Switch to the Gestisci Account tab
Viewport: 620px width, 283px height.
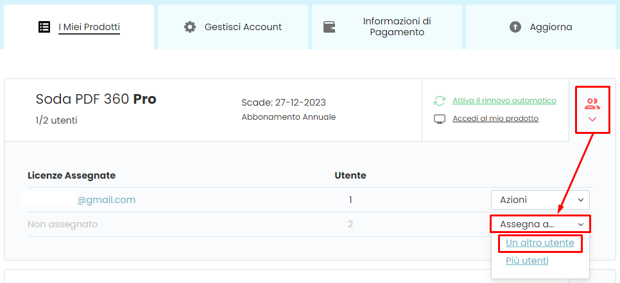233,27
